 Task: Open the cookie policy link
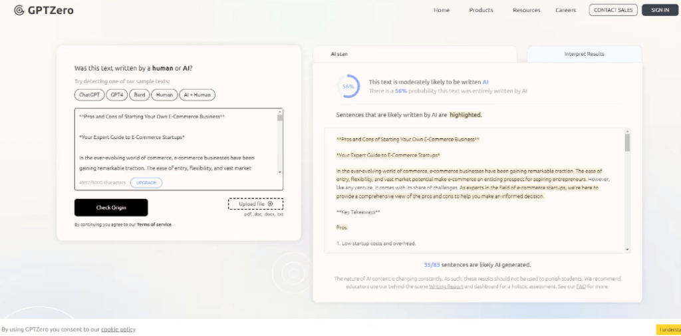coord(118,329)
